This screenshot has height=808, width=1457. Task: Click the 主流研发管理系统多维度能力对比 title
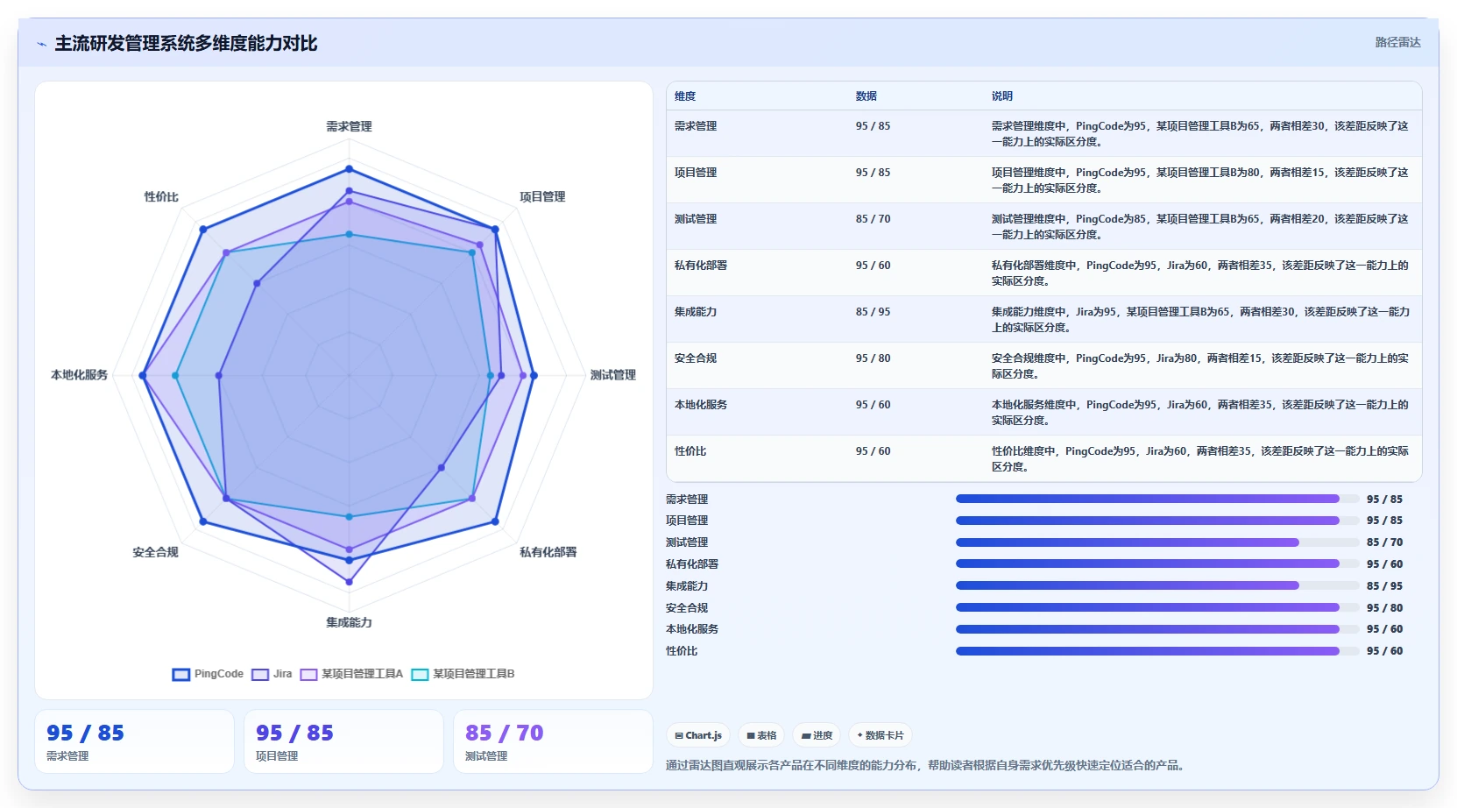186,44
